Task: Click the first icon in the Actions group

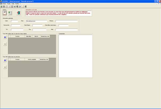Action: tap(5, 13)
